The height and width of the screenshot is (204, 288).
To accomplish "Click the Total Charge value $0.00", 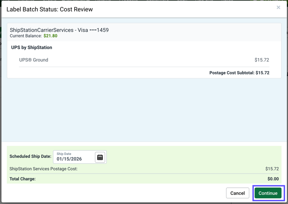I will tap(273, 179).
